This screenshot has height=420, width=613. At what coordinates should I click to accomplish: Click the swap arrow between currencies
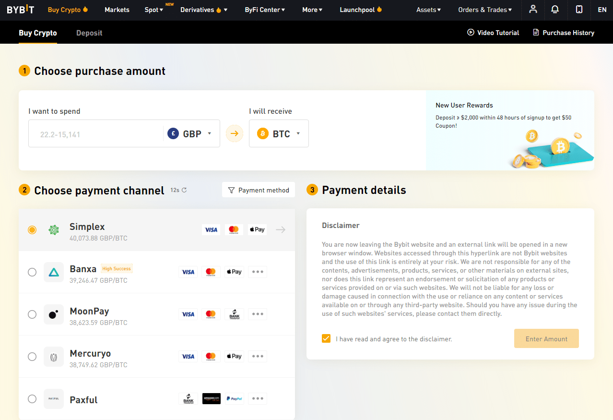click(x=235, y=133)
